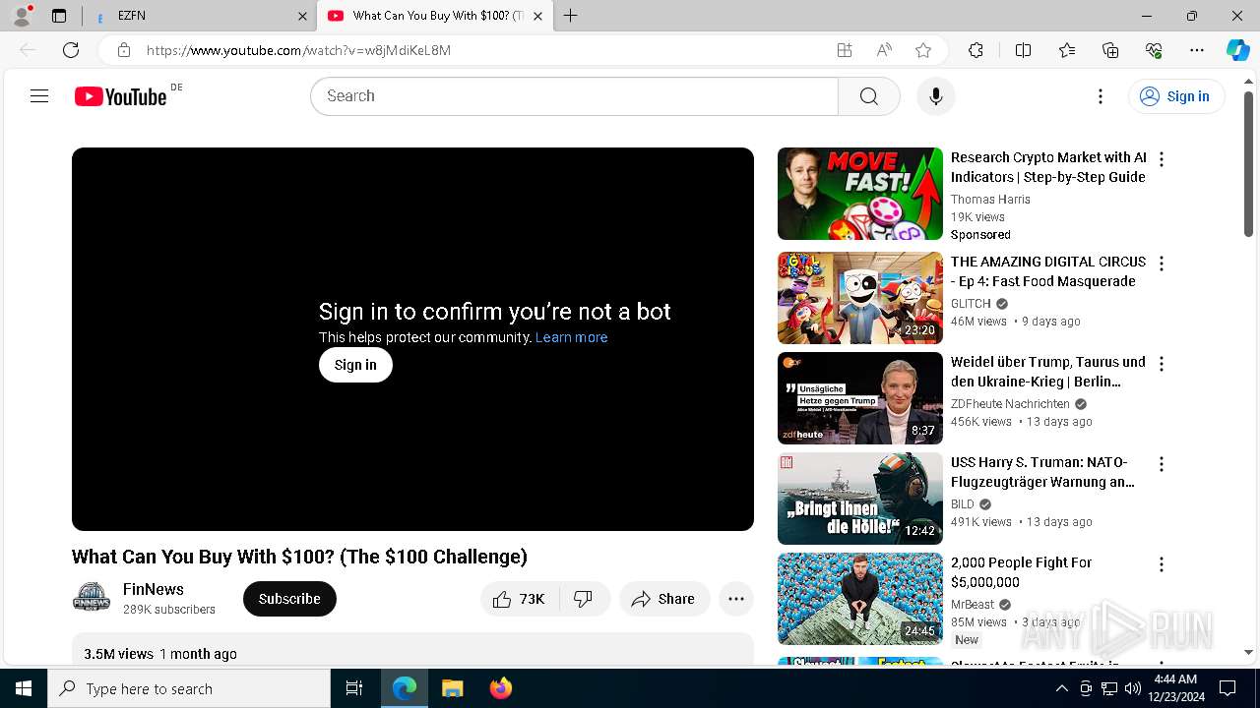Screen dimensions: 1260x708
Task: Subscribe to FinNews channel
Action: click(x=289, y=599)
